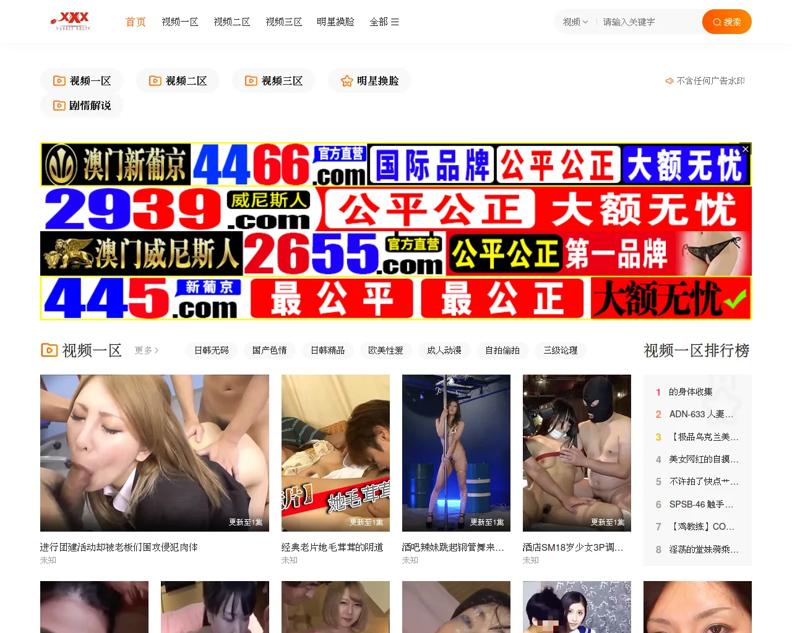The width and height of the screenshot is (792, 633).
Task: Click the 视频一区 section heading icon
Action: point(49,350)
